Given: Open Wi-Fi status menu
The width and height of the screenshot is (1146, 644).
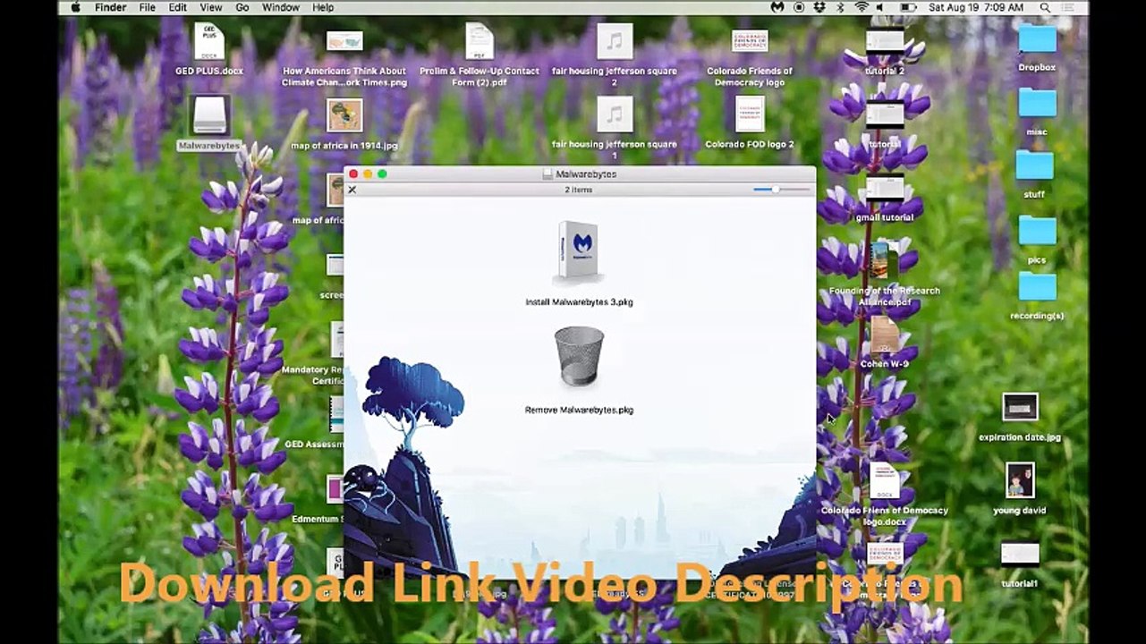Looking at the screenshot, I should (862, 7).
